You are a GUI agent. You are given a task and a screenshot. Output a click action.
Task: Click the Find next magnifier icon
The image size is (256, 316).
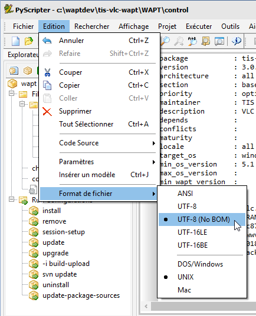click(179, 41)
